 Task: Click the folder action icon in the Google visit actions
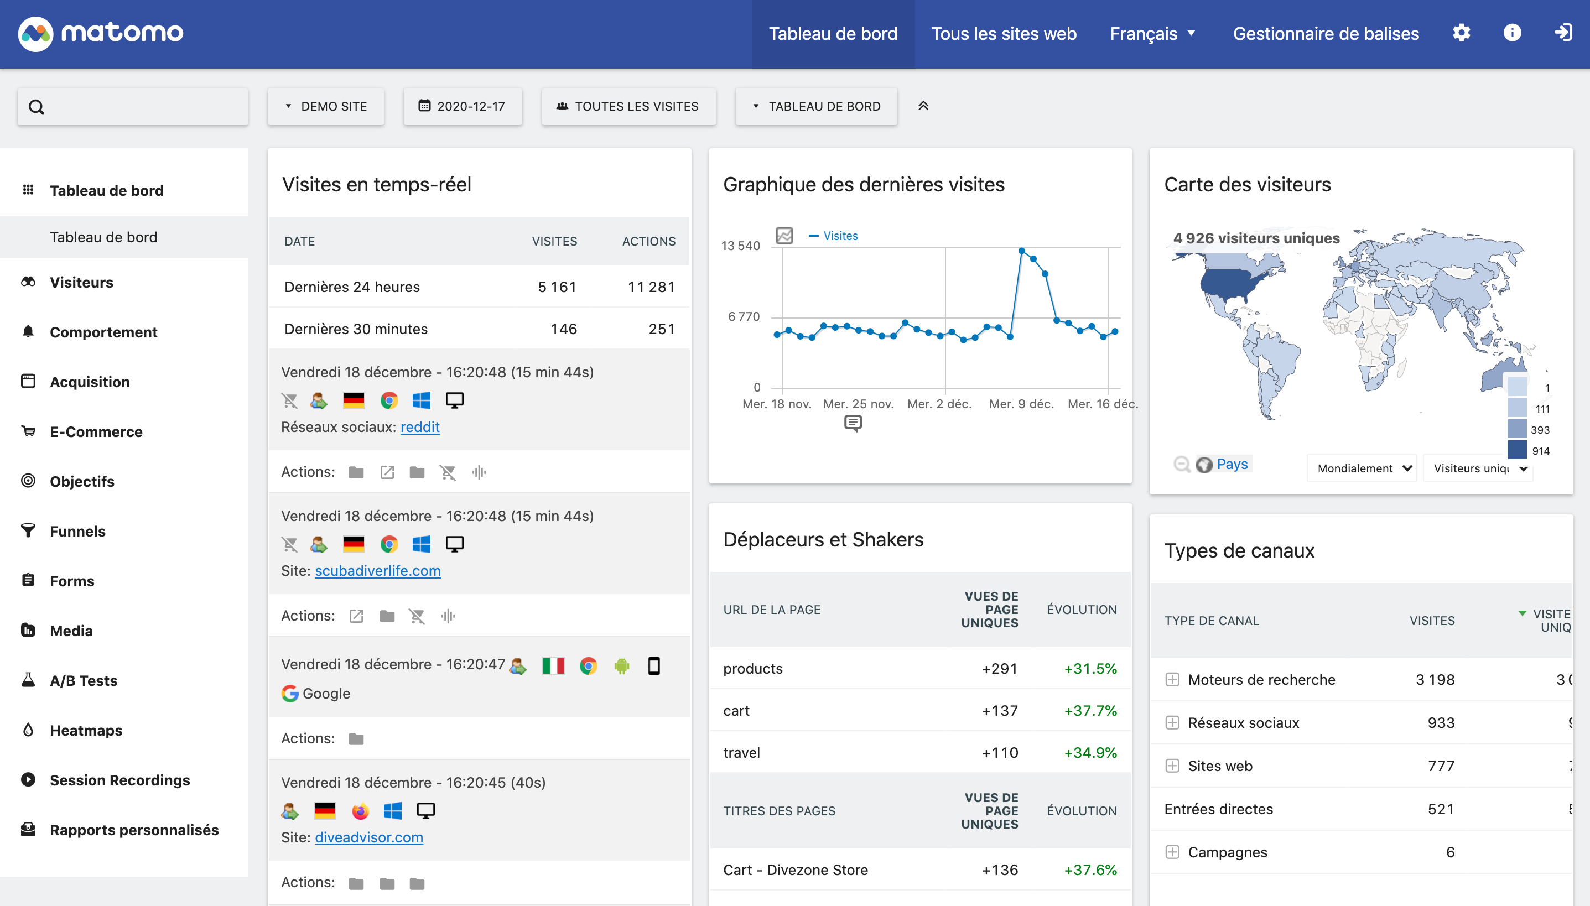tap(356, 739)
